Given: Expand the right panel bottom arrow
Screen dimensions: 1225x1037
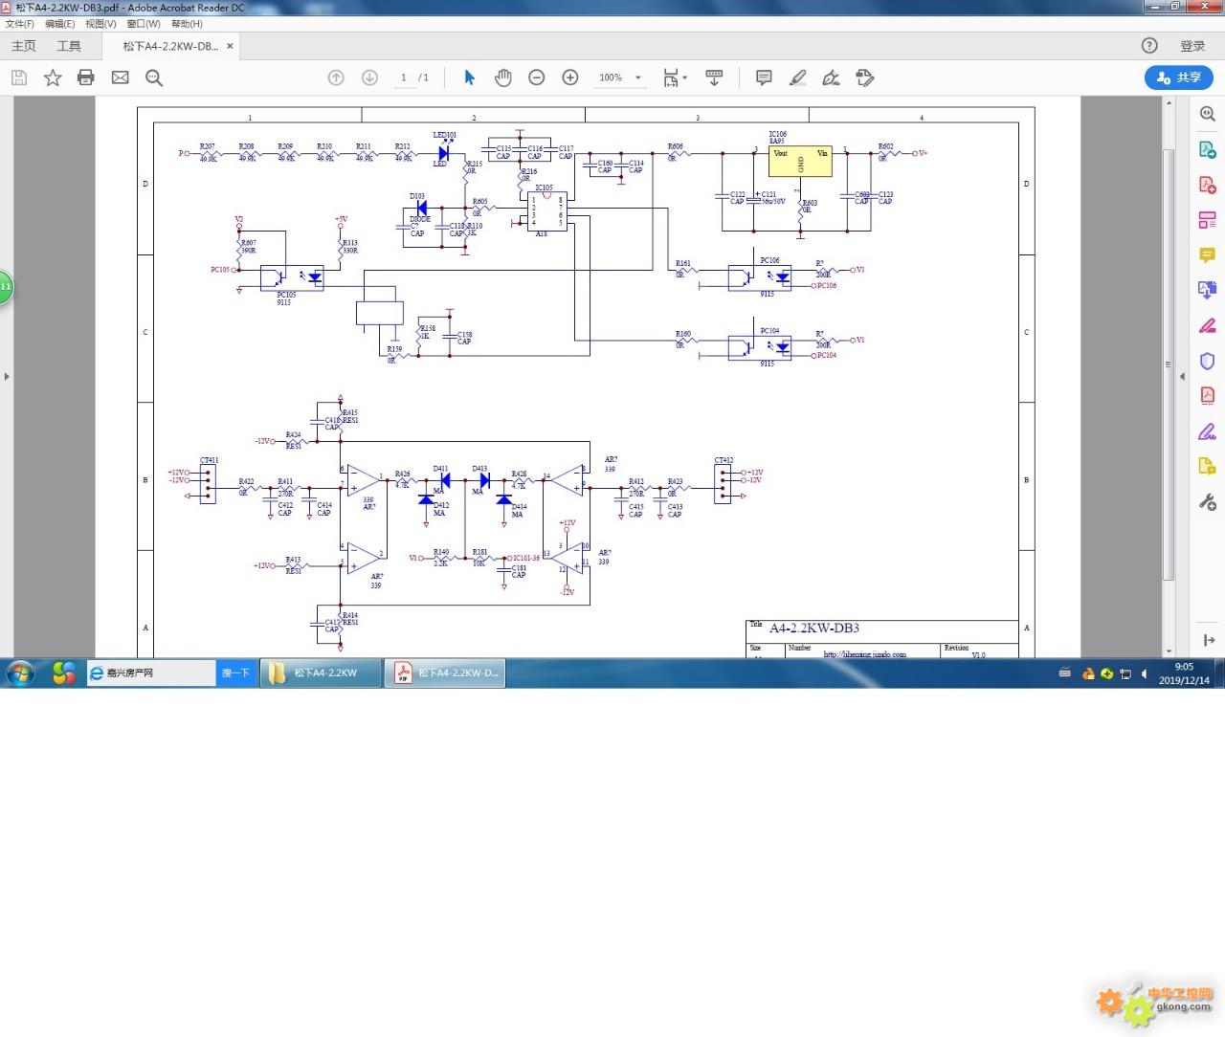Looking at the screenshot, I should [1208, 640].
